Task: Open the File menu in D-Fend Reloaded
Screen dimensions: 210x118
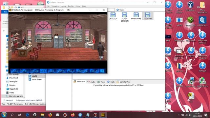Action: pyautogui.click(x=48, y=6)
